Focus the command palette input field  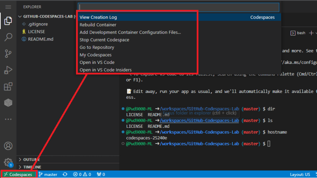(x=179, y=7)
